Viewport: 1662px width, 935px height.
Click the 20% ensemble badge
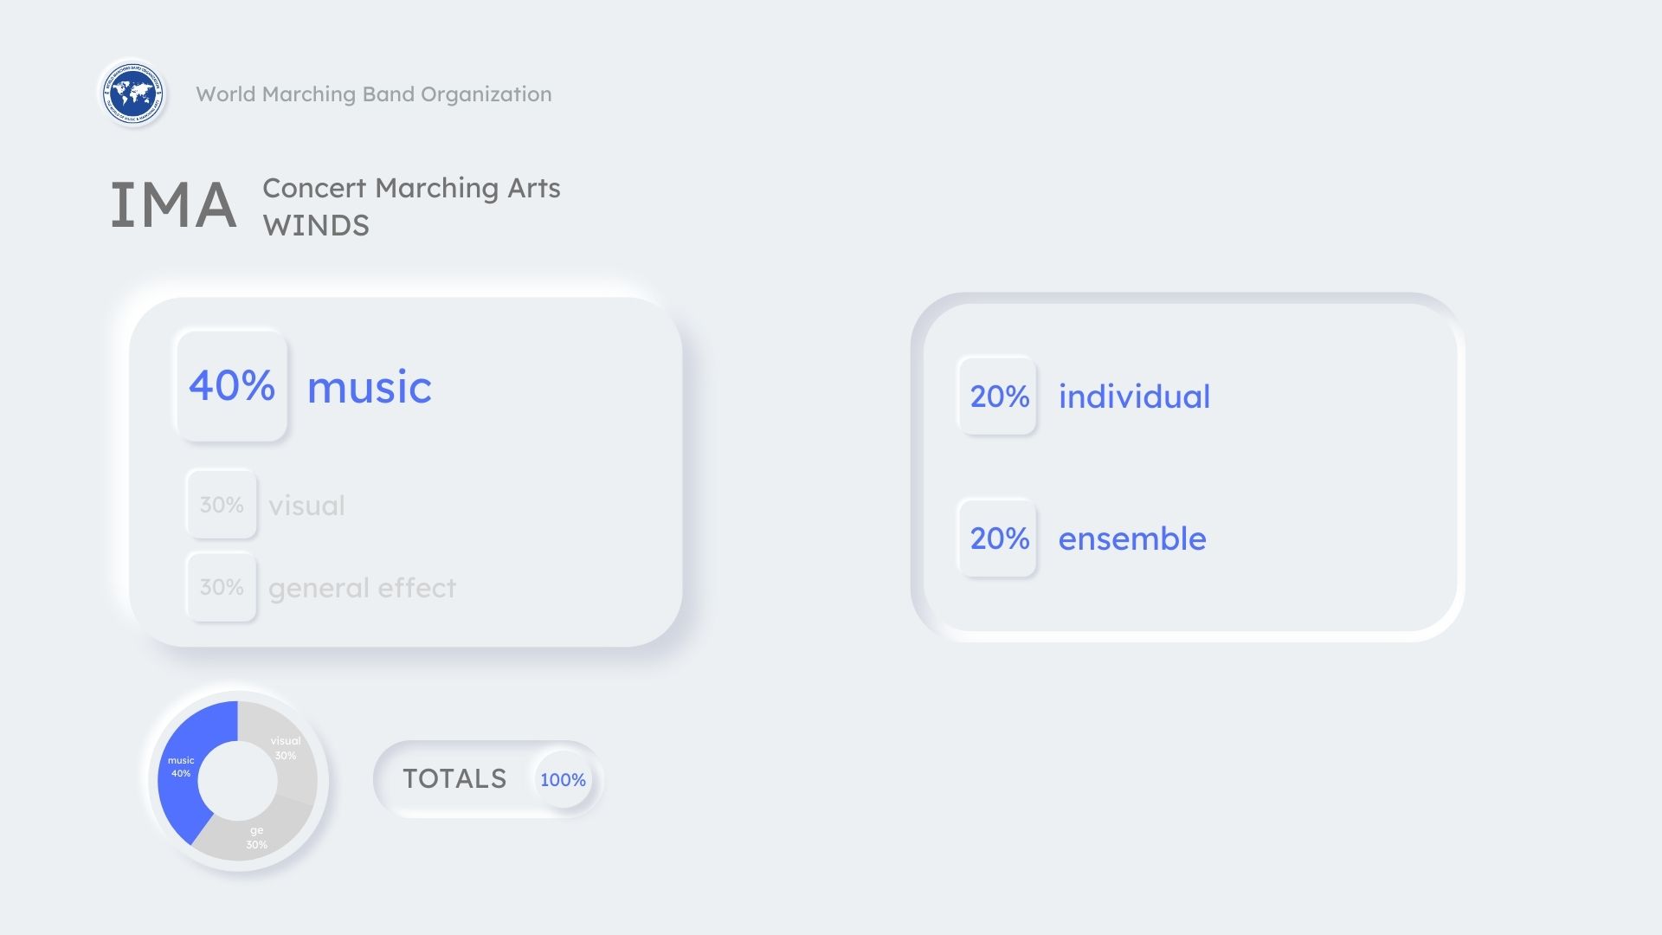tap(998, 538)
